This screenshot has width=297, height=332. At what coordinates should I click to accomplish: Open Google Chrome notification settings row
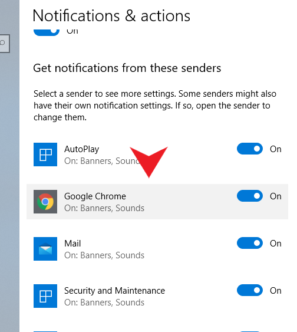point(157,202)
